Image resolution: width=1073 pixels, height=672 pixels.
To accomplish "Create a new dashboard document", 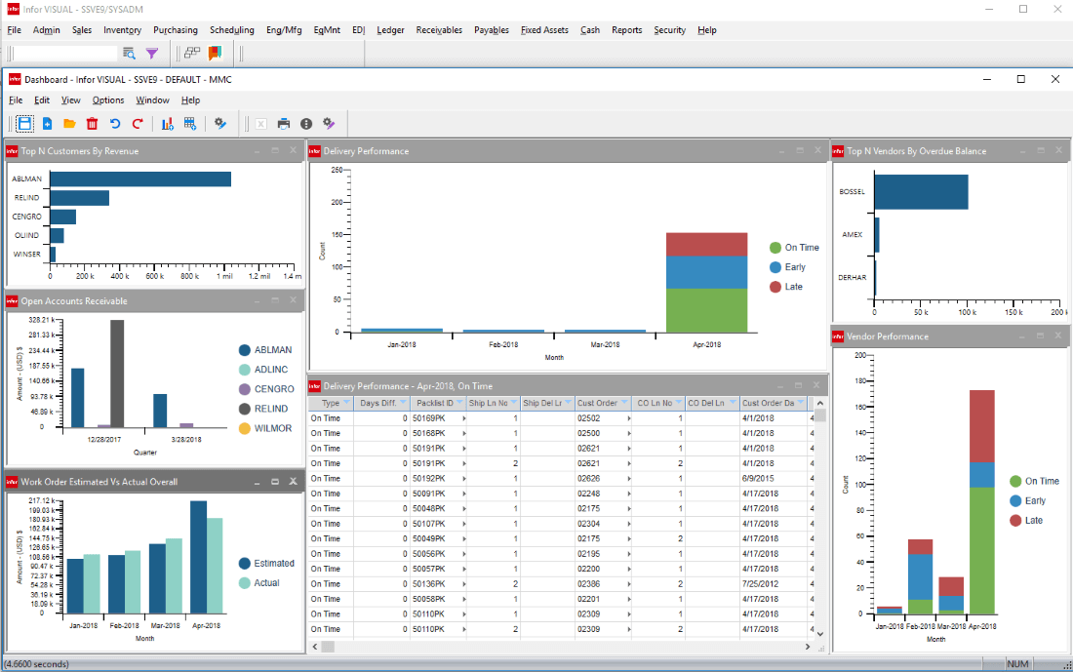I will click(46, 124).
